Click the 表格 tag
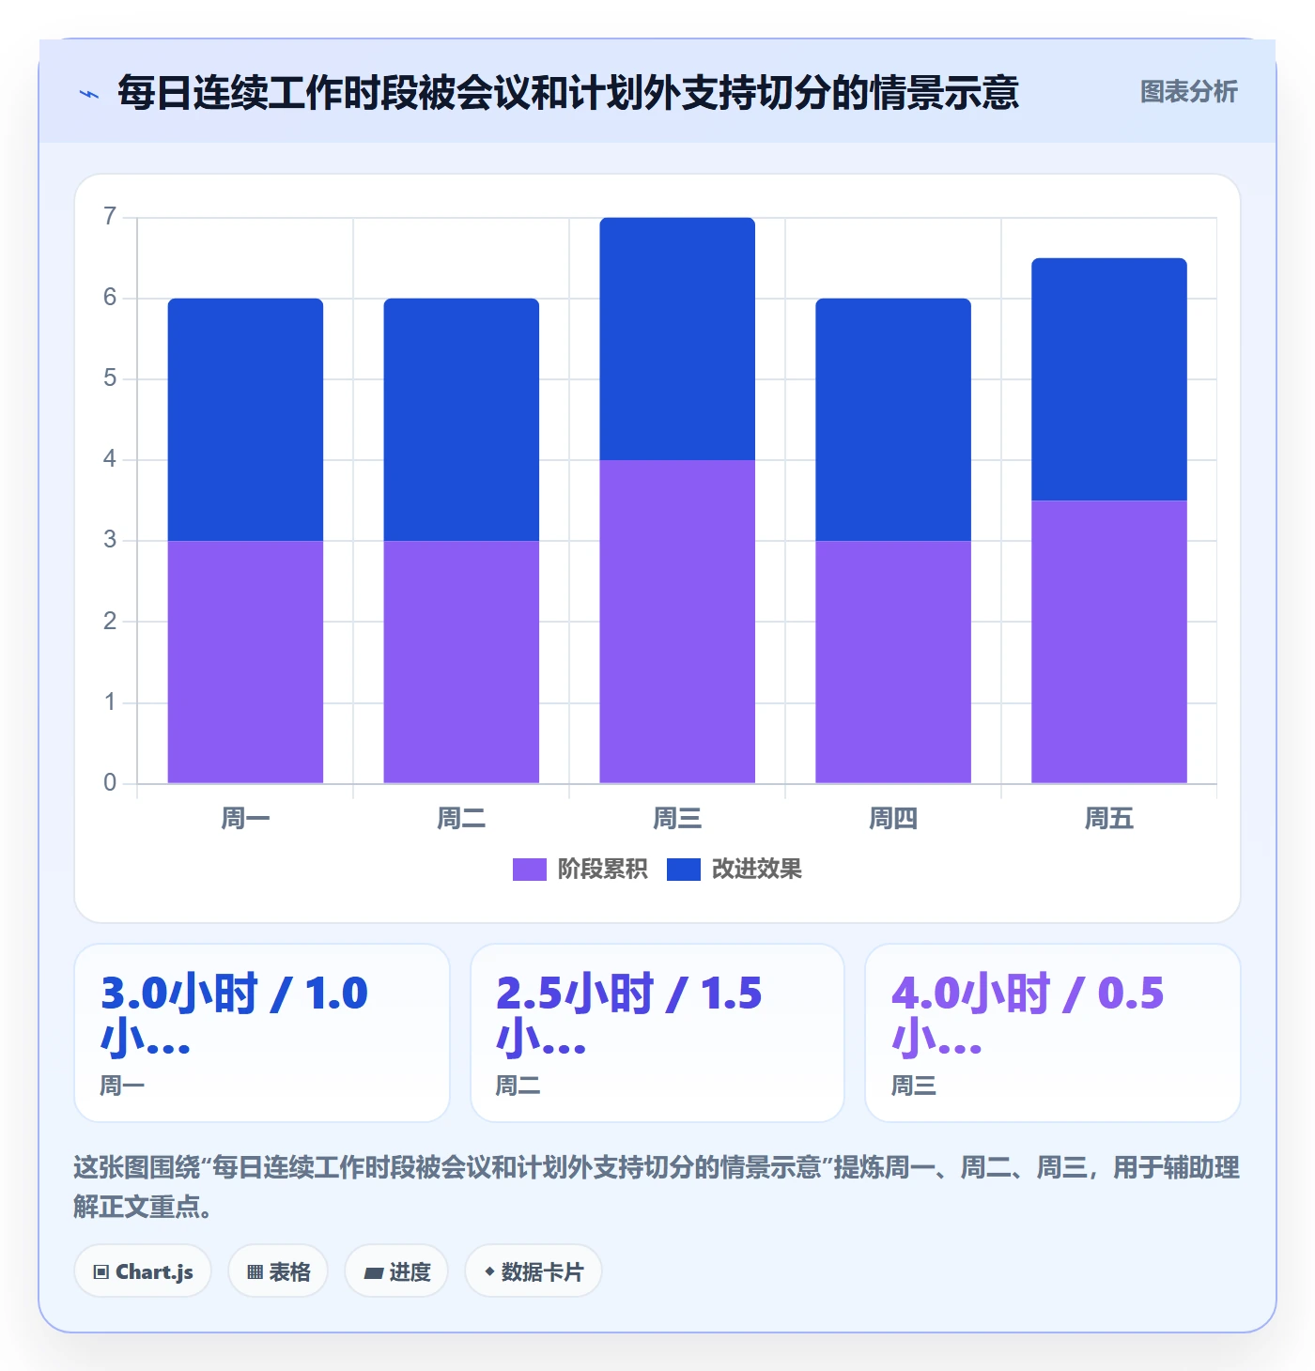The image size is (1315, 1371). (x=278, y=1271)
